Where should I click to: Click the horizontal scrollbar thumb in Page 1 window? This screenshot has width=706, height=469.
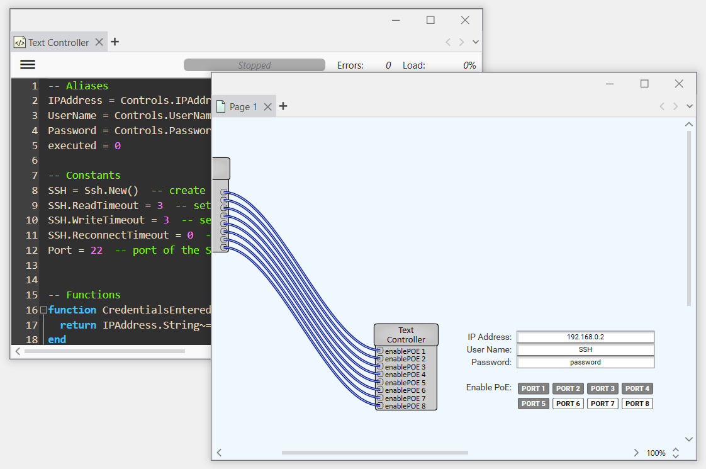coord(374,453)
